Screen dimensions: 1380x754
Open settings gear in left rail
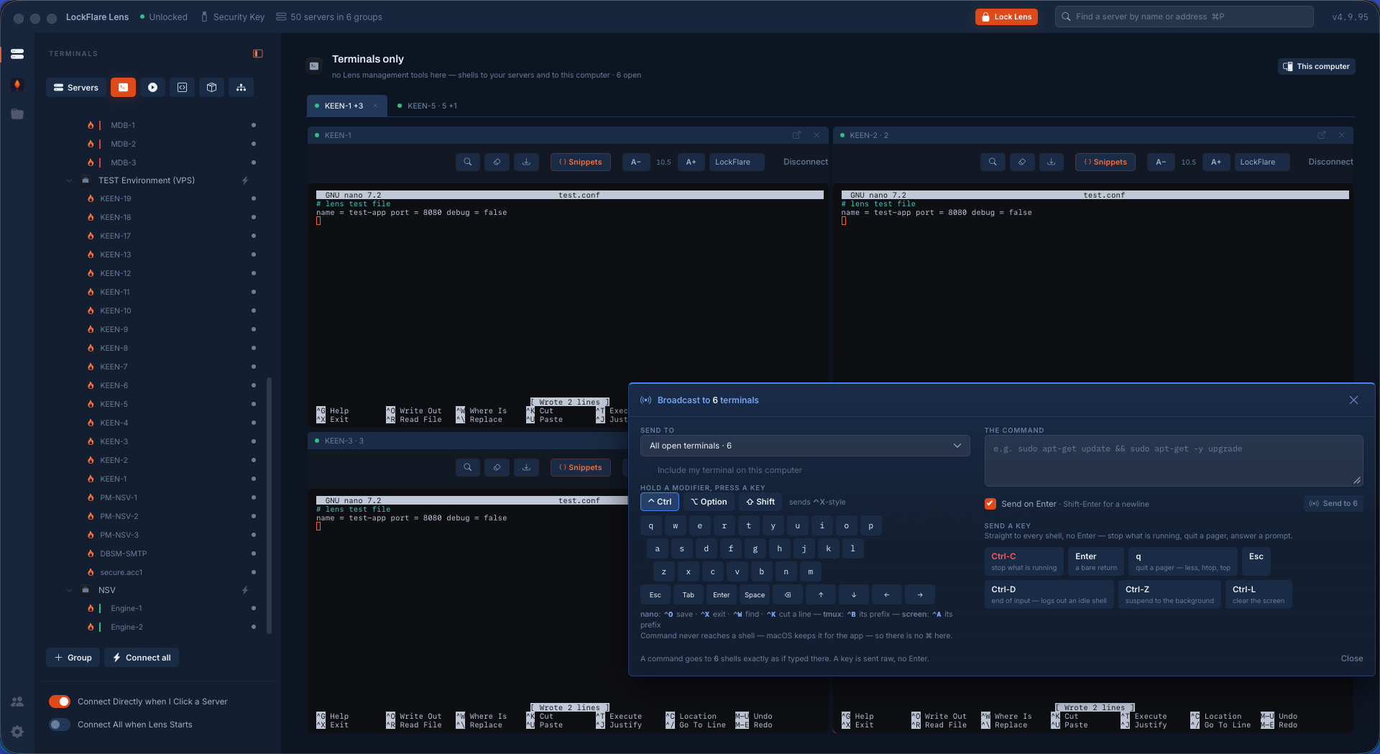click(17, 732)
